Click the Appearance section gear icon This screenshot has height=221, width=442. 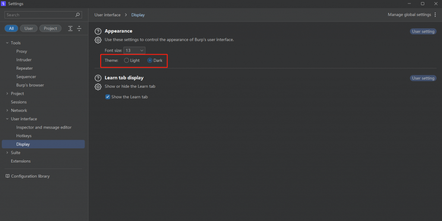tap(98, 40)
